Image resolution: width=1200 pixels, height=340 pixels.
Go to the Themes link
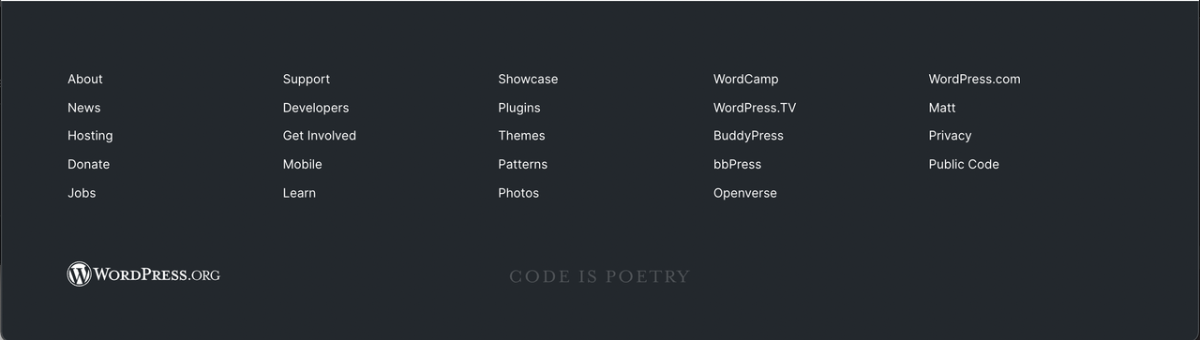tap(521, 136)
